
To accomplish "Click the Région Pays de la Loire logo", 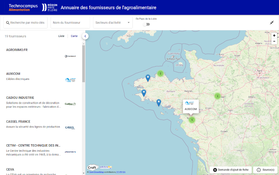I will (50, 7).
